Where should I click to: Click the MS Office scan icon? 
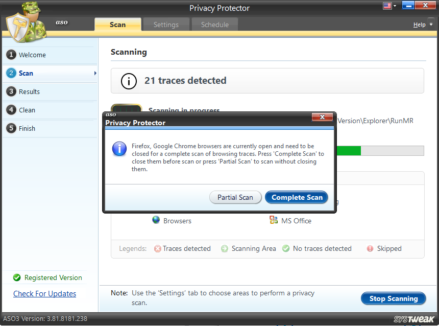274,220
